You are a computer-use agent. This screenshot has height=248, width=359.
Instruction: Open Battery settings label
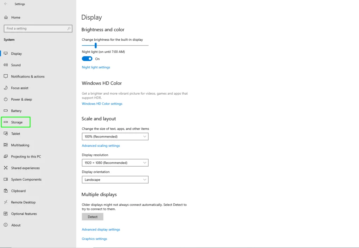point(16,111)
